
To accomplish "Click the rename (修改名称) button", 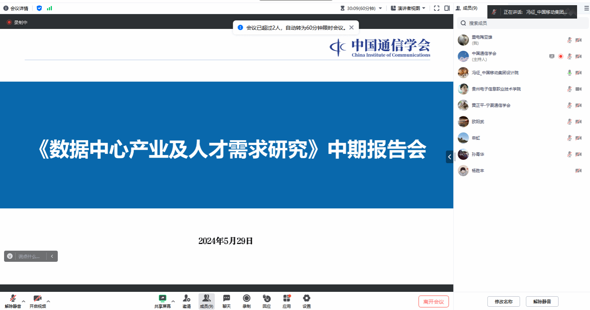I will pyautogui.click(x=503, y=301).
